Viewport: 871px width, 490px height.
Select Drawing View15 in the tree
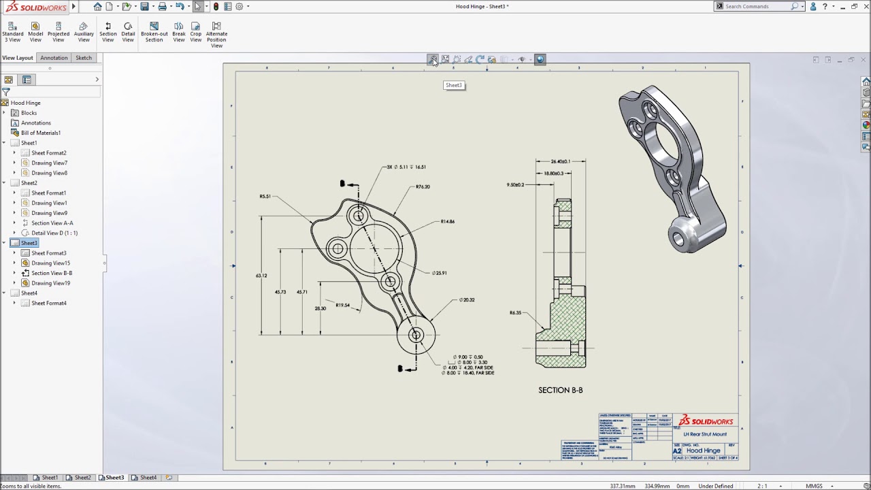[50, 263]
